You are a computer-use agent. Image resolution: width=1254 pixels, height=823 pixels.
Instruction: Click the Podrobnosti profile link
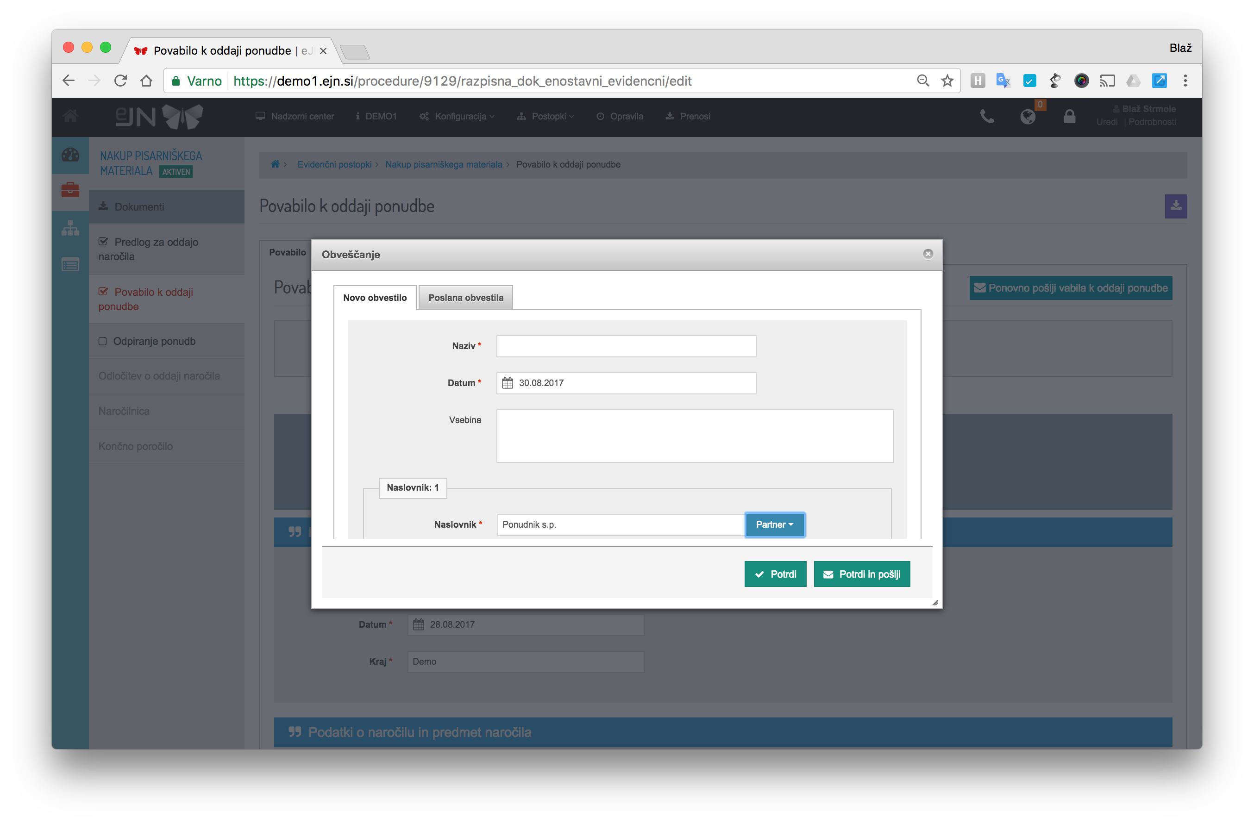pos(1152,122)
